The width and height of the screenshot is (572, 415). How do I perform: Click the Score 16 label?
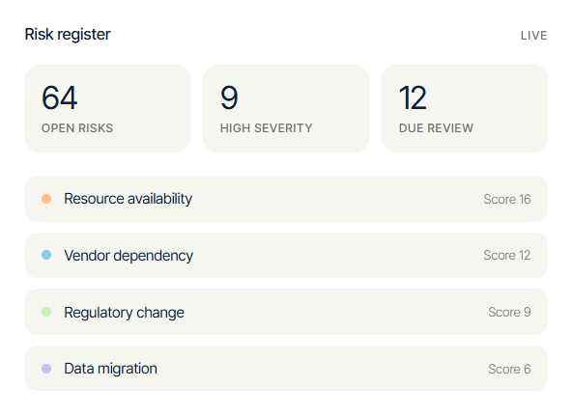pyautogui.click(x=507, y=200)
